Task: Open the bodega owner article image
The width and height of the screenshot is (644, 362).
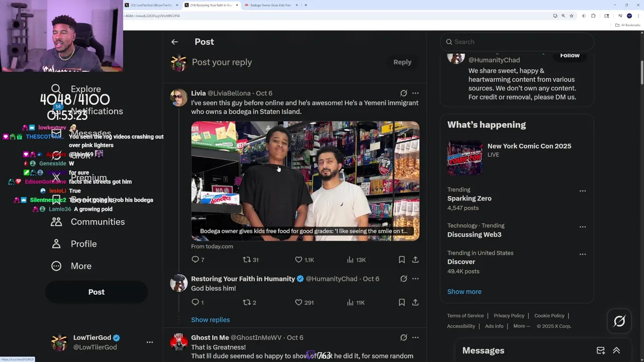Action: 305,181
